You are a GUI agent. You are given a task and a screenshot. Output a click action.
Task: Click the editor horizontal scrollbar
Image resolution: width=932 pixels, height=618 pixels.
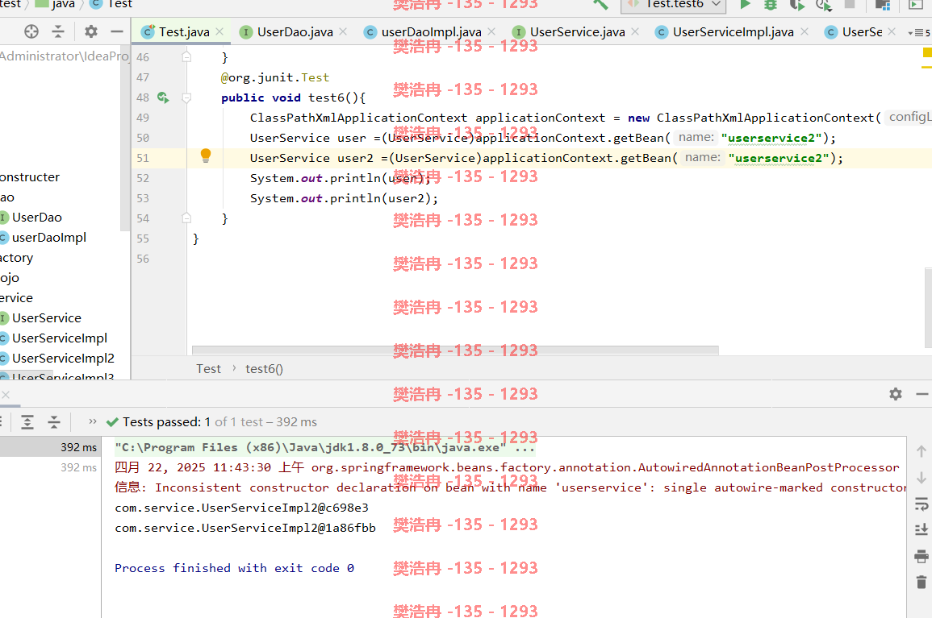(x=455, y=350)
